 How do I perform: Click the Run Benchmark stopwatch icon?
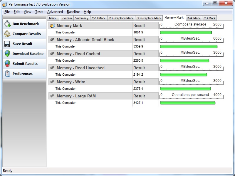(x=7, y=24)
